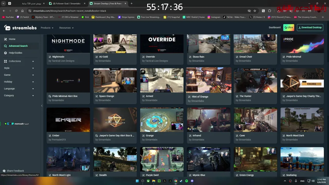The image size is (329, 185).
Task: Open the Windows Start menu
Action: point(137,181)
